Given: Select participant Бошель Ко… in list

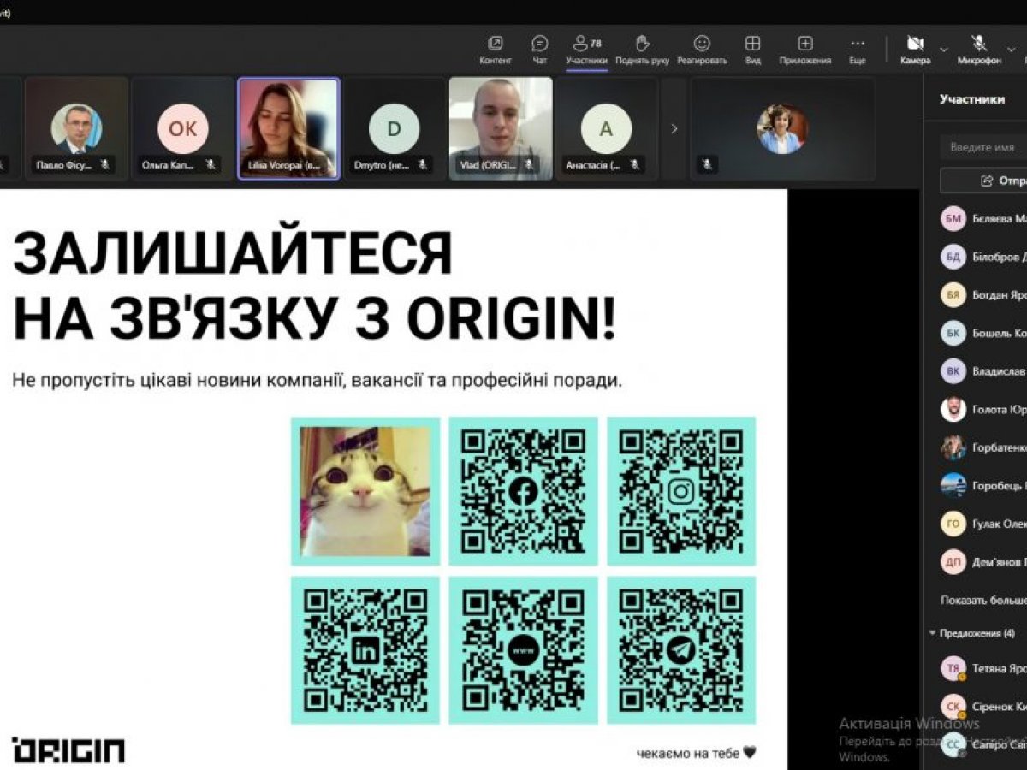Looking at the screenshot, I should pyautogui.click(x=982, y=333).
